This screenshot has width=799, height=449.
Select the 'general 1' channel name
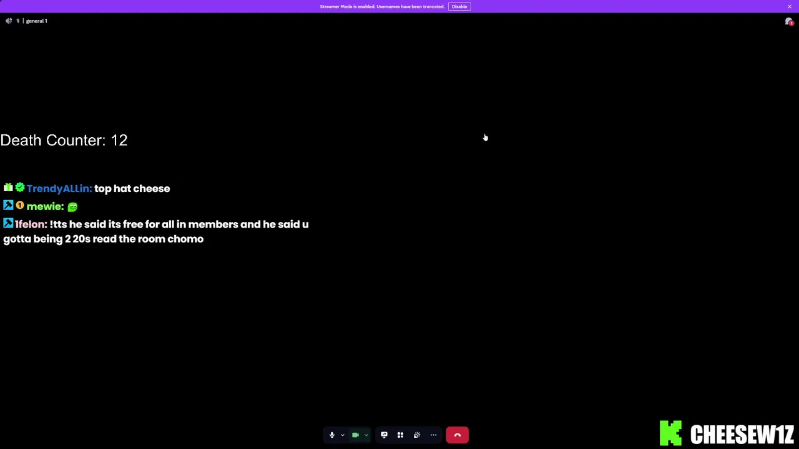(36, 21)
